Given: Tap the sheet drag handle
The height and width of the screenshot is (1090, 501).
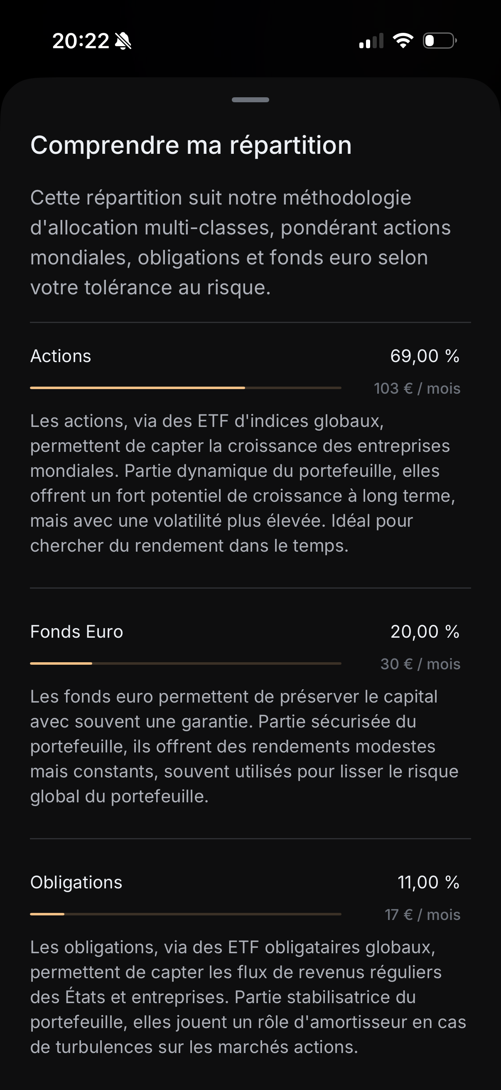Looking at the screenshot, I should (x=250, y=100).
